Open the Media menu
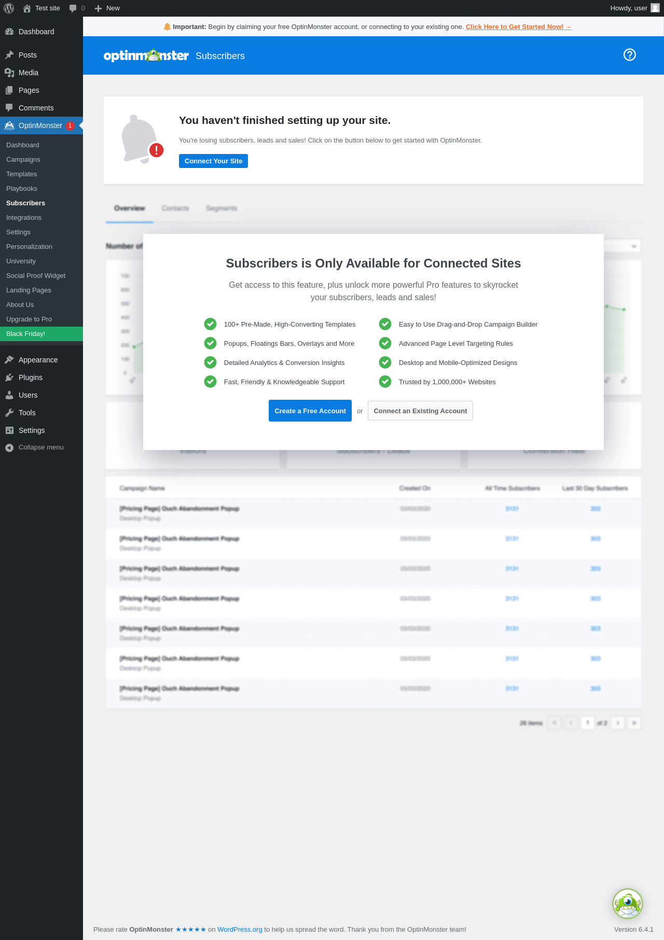The image size is (664, 940). click(41, 73)
